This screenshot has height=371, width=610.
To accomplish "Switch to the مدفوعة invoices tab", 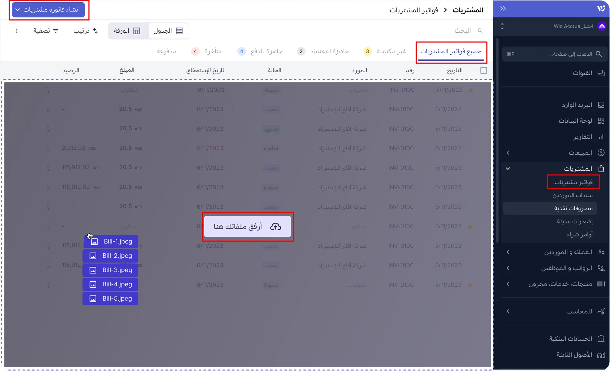I will click(x=166, y=51).
